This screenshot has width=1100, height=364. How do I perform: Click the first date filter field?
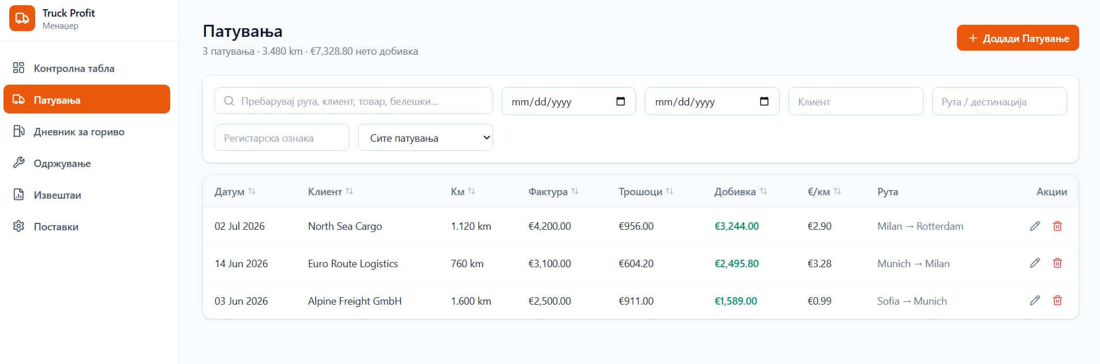(569, 101)
